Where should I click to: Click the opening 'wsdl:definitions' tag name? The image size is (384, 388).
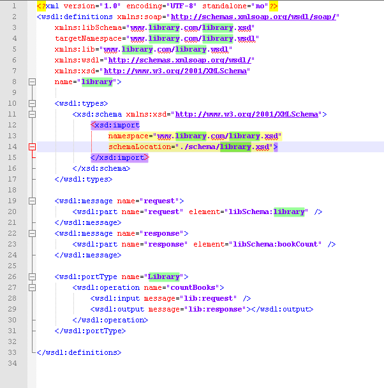coord(77,17)
